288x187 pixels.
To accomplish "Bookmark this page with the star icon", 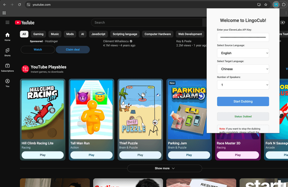I will point(266,5).
